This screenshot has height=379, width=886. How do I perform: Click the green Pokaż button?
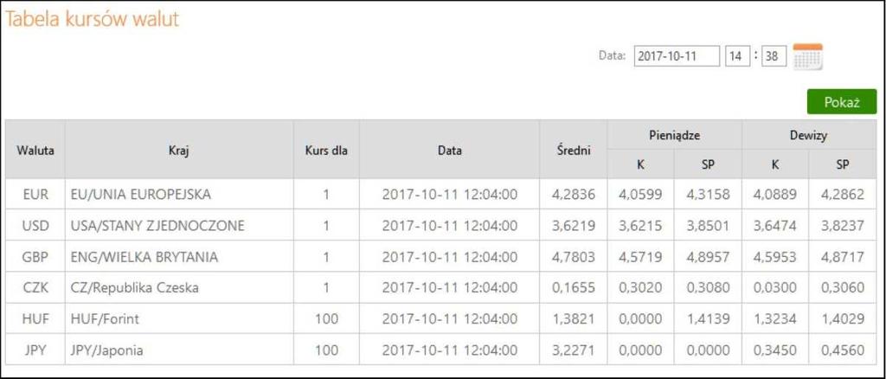point(841,101)
